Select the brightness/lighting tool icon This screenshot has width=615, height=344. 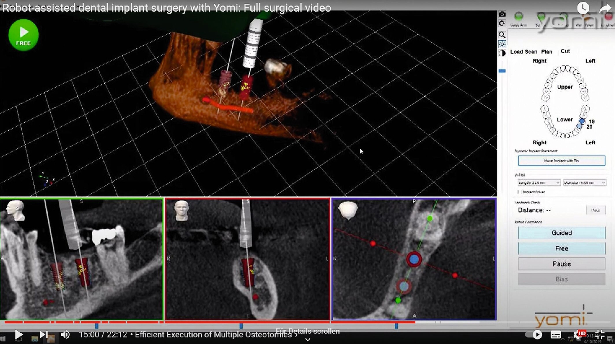[x=502, y=44]
